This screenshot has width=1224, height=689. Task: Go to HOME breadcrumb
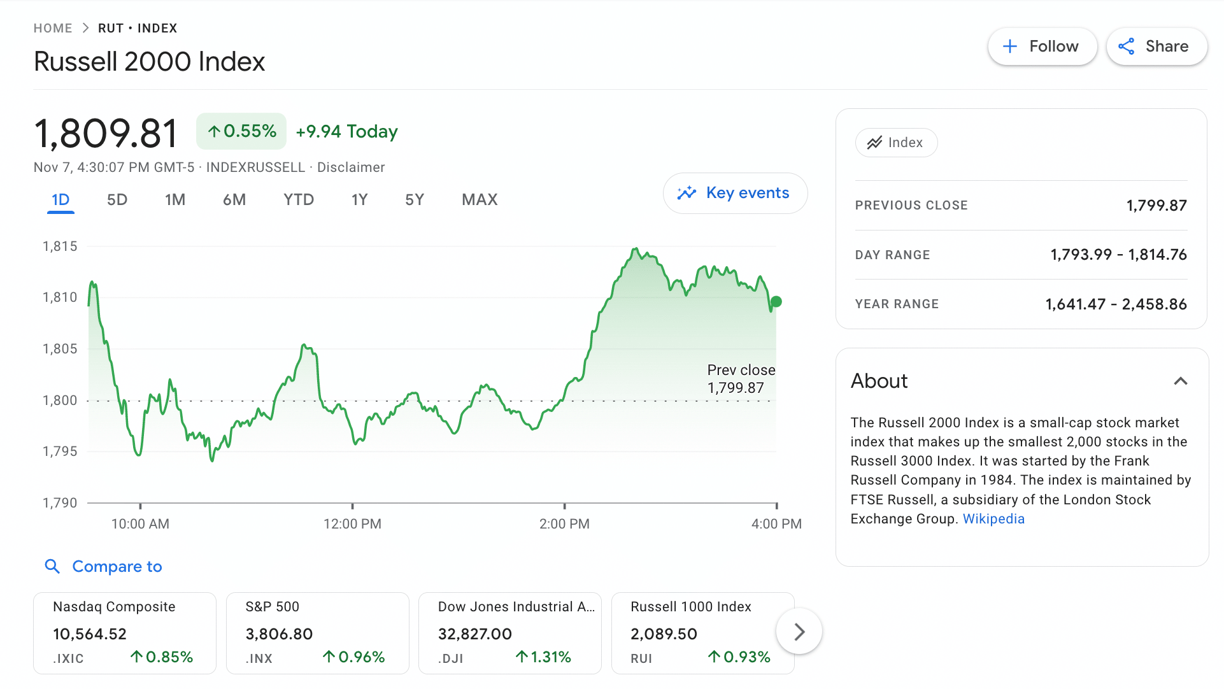(x=53, y=28)
